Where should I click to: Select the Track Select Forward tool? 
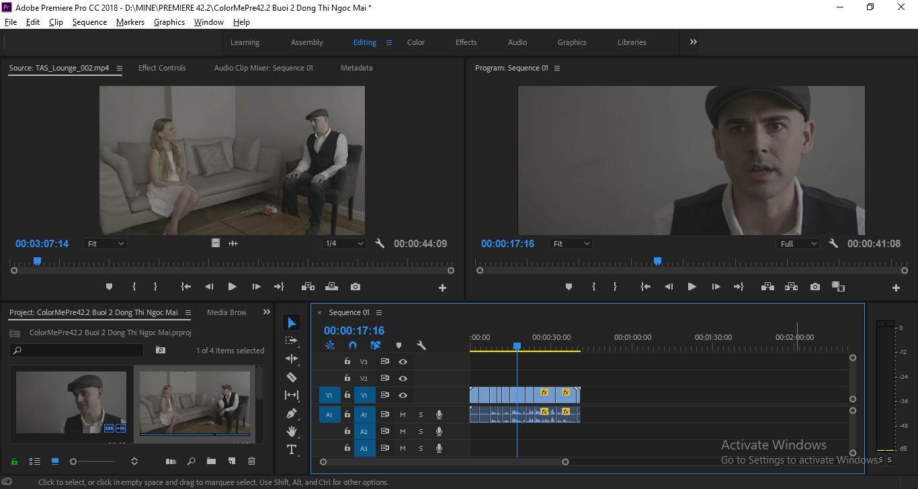[291, 341]
